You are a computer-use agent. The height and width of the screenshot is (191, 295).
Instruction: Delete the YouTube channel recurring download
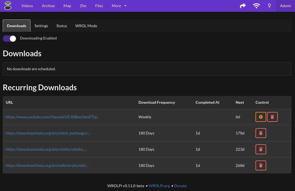tap(272, 117)
